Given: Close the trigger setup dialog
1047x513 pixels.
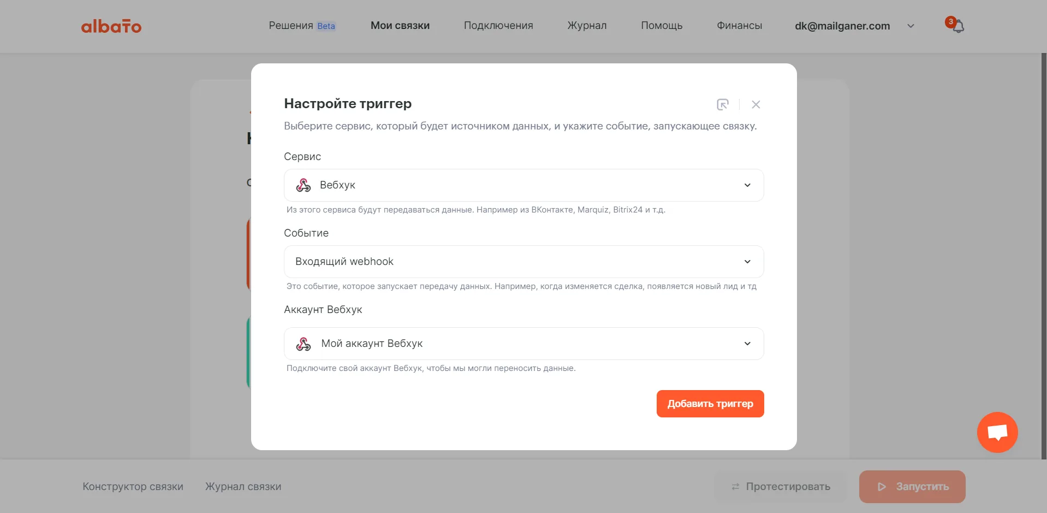Looking at the screenshot, I should pyautogui.click(x=756, y=104).
